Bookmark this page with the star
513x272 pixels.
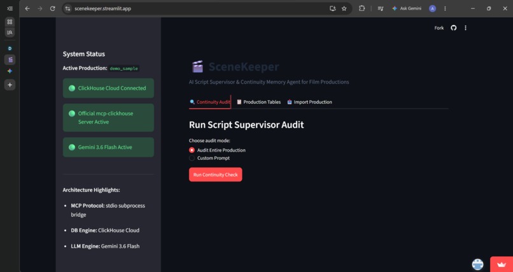coord(344,8)
